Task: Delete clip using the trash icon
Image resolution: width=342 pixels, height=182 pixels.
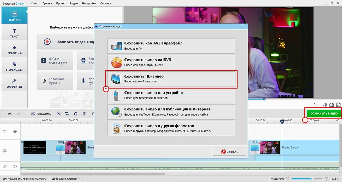Action: click(x=84, y=114)
